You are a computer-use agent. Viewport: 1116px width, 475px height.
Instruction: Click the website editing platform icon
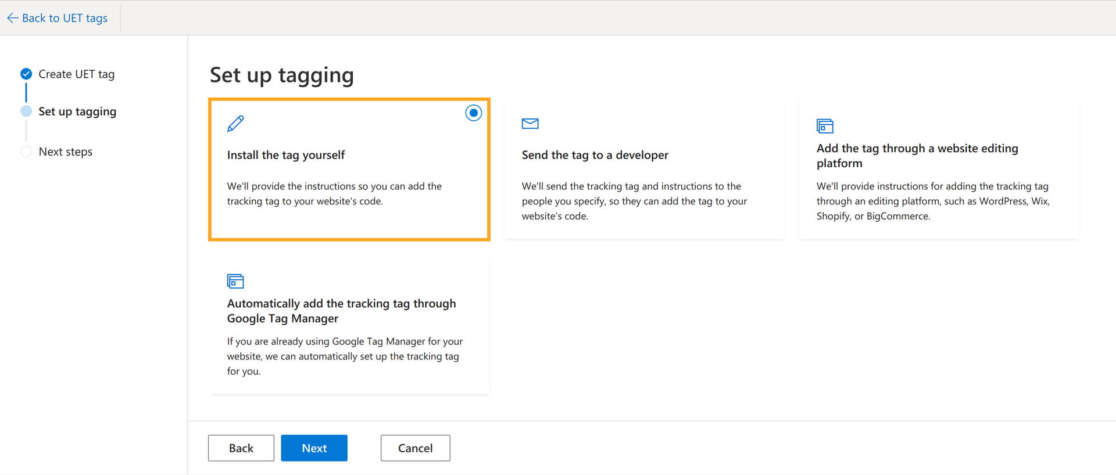tap(825, 126)
